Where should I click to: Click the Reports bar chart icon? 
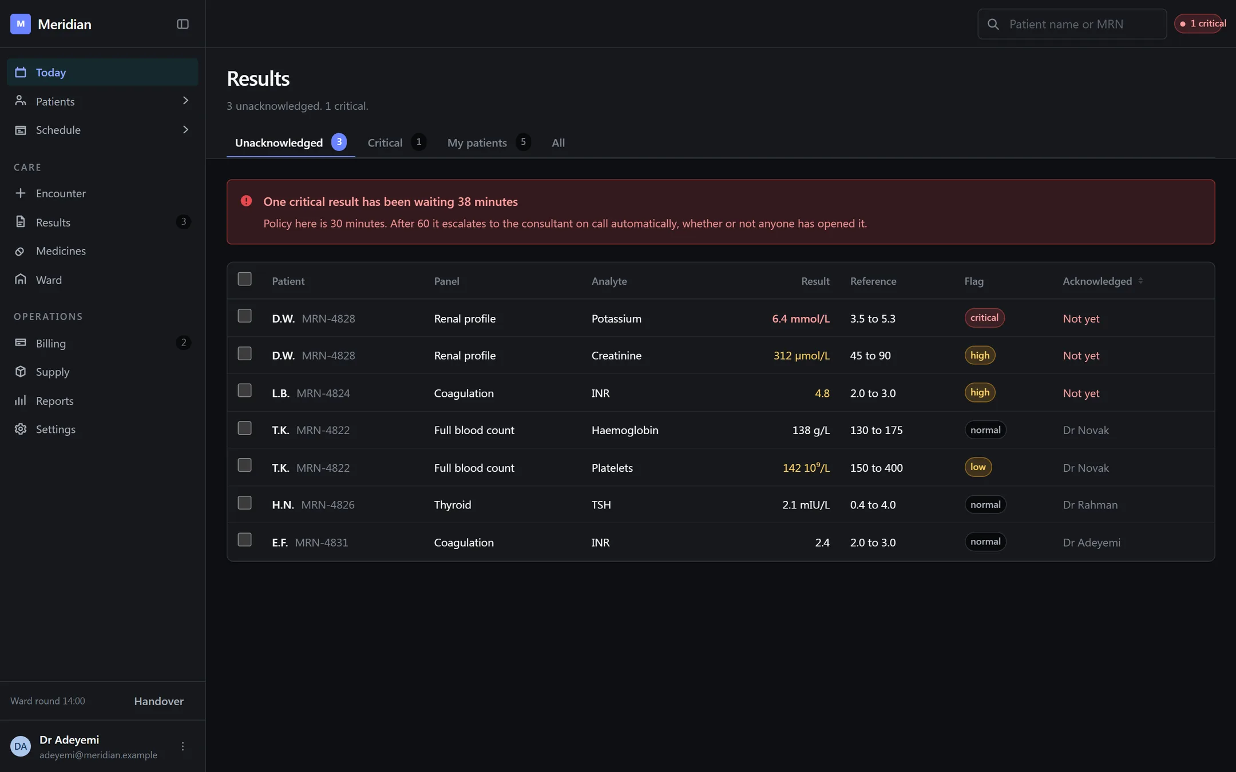(21, 401)
